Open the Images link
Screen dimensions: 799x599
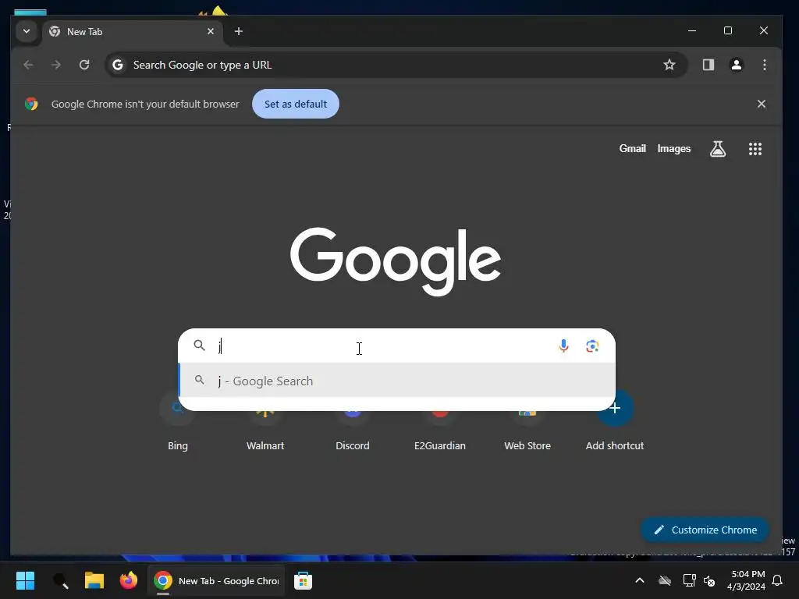[x=673, y=149]
